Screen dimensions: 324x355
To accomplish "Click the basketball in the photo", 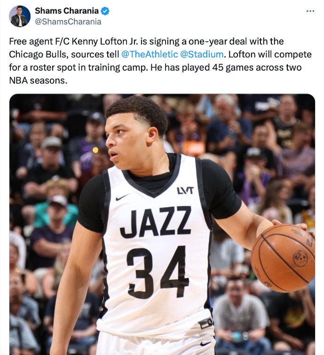I will point(283,258).
